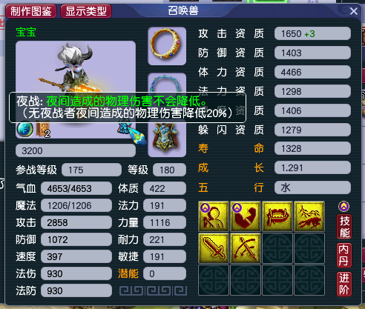Click the golden ring equipment slot

[x=167, y=46]
